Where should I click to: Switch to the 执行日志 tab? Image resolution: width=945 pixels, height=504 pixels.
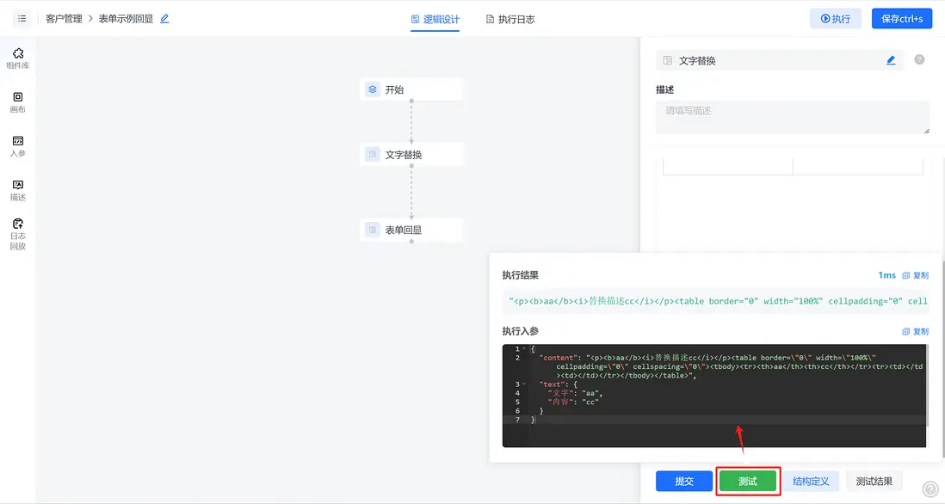[510, 19]
